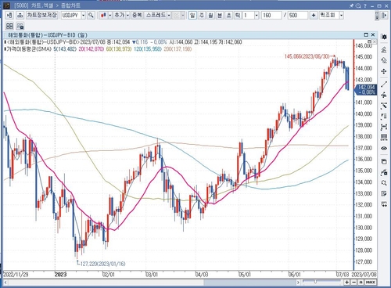
Task: Select the retracement levels drawing tool
Action: (384, 117)
